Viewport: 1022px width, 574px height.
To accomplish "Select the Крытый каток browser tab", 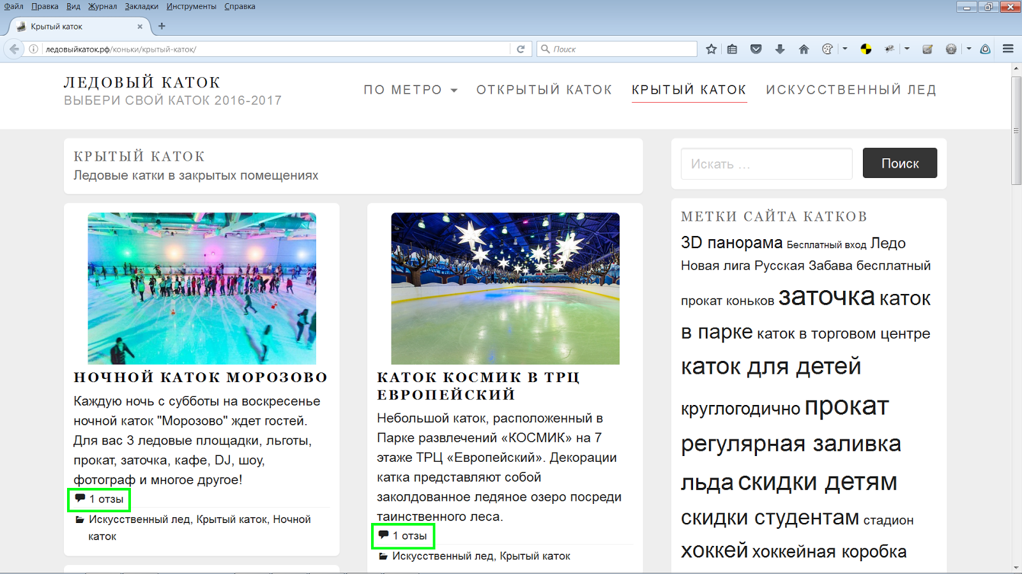I will pos(80,27).
